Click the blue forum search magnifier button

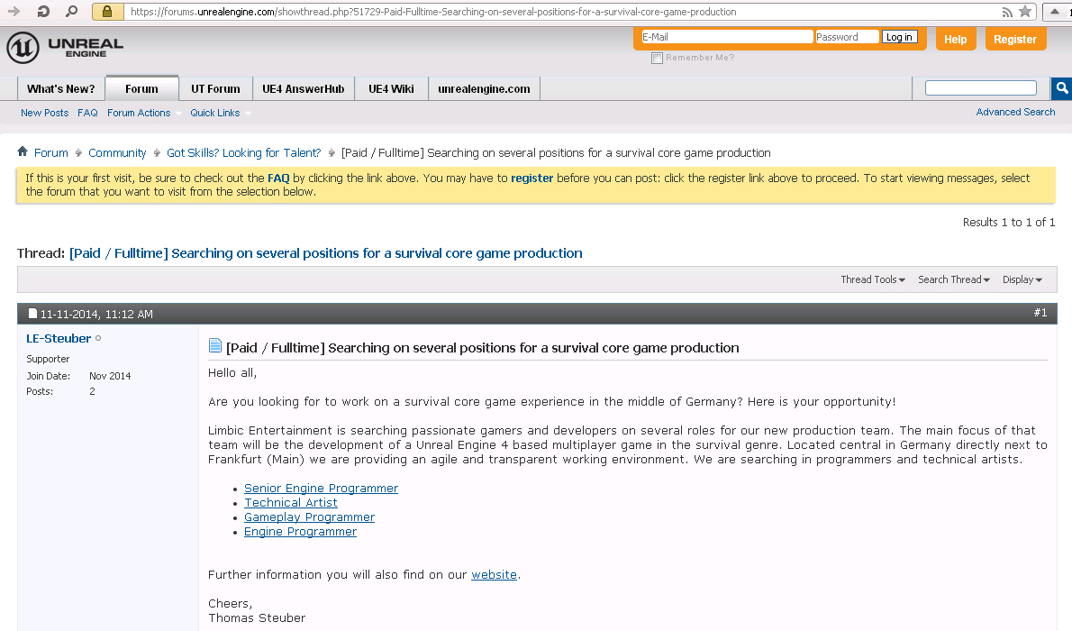1062,88
